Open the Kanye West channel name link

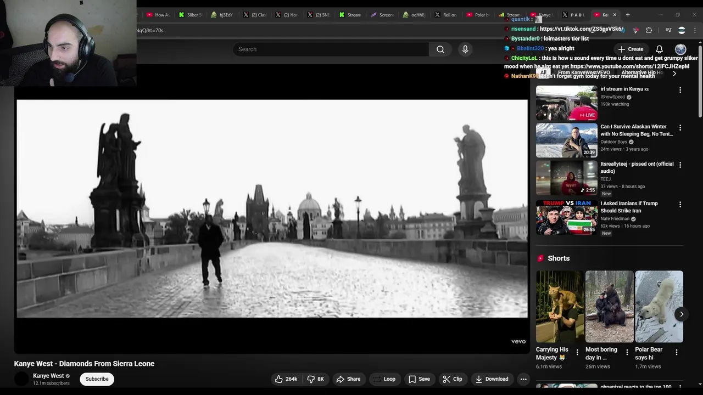tap(48, 376)
